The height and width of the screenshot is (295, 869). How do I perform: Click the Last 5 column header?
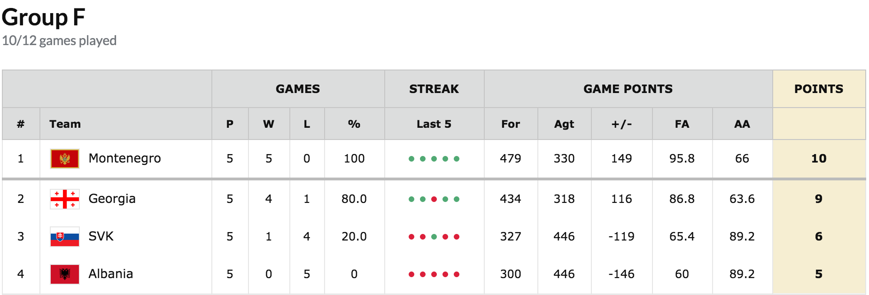click(x=434, y=124)
